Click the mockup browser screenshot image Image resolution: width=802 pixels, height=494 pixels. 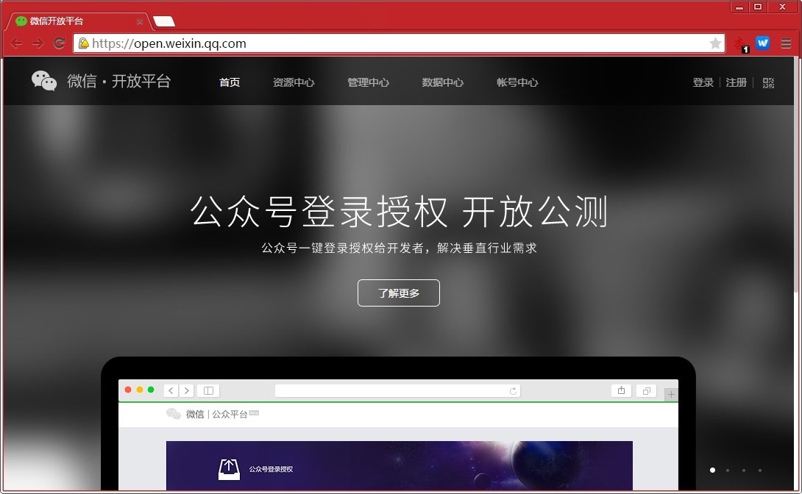[399, 424]
